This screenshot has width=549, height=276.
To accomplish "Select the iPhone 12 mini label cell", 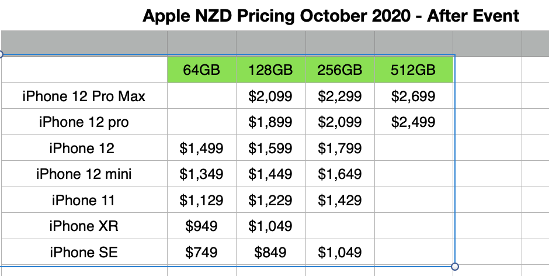I will 84,174.
